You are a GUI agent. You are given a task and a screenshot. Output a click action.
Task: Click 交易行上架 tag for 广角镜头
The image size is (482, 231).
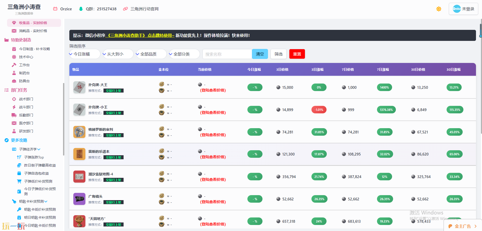[114, 202]
